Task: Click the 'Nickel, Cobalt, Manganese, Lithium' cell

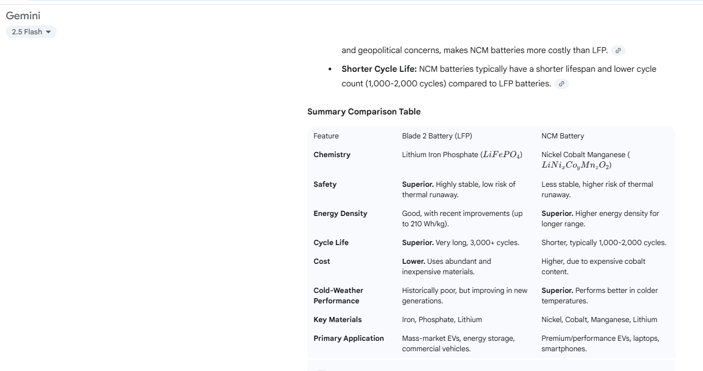Action: click(599, 319)
